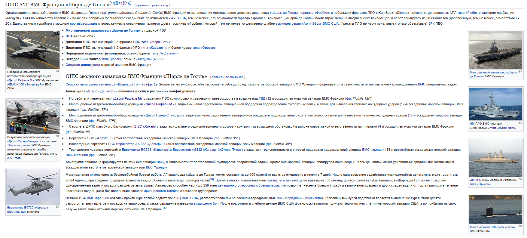Click enlarge icon beside Многоцелевая ПЛА «Рюби» caption

[520, 227]
